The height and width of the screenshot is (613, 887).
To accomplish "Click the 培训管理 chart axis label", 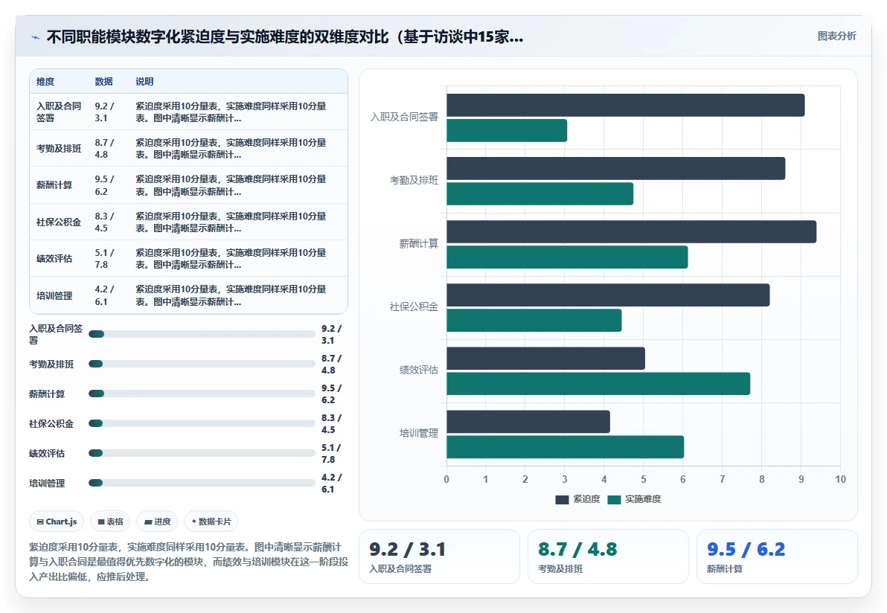I will tap(419, 433).
